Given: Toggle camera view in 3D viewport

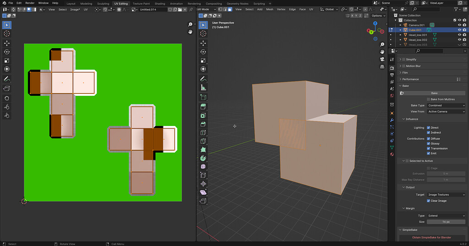Looking at the screenshot, I should [x=382, y=59].
